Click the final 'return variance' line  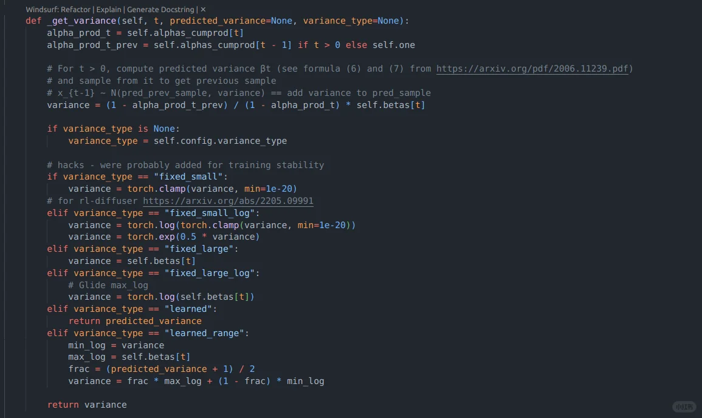point(87,405)
